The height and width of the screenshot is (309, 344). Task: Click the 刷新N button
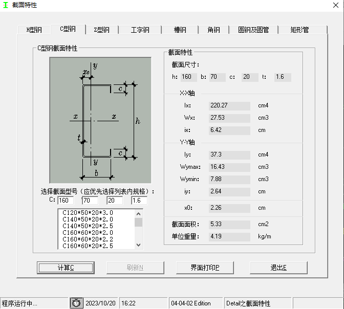[x=135, y=268]
